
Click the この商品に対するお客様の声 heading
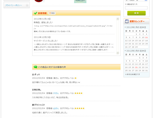coord(52,67)
